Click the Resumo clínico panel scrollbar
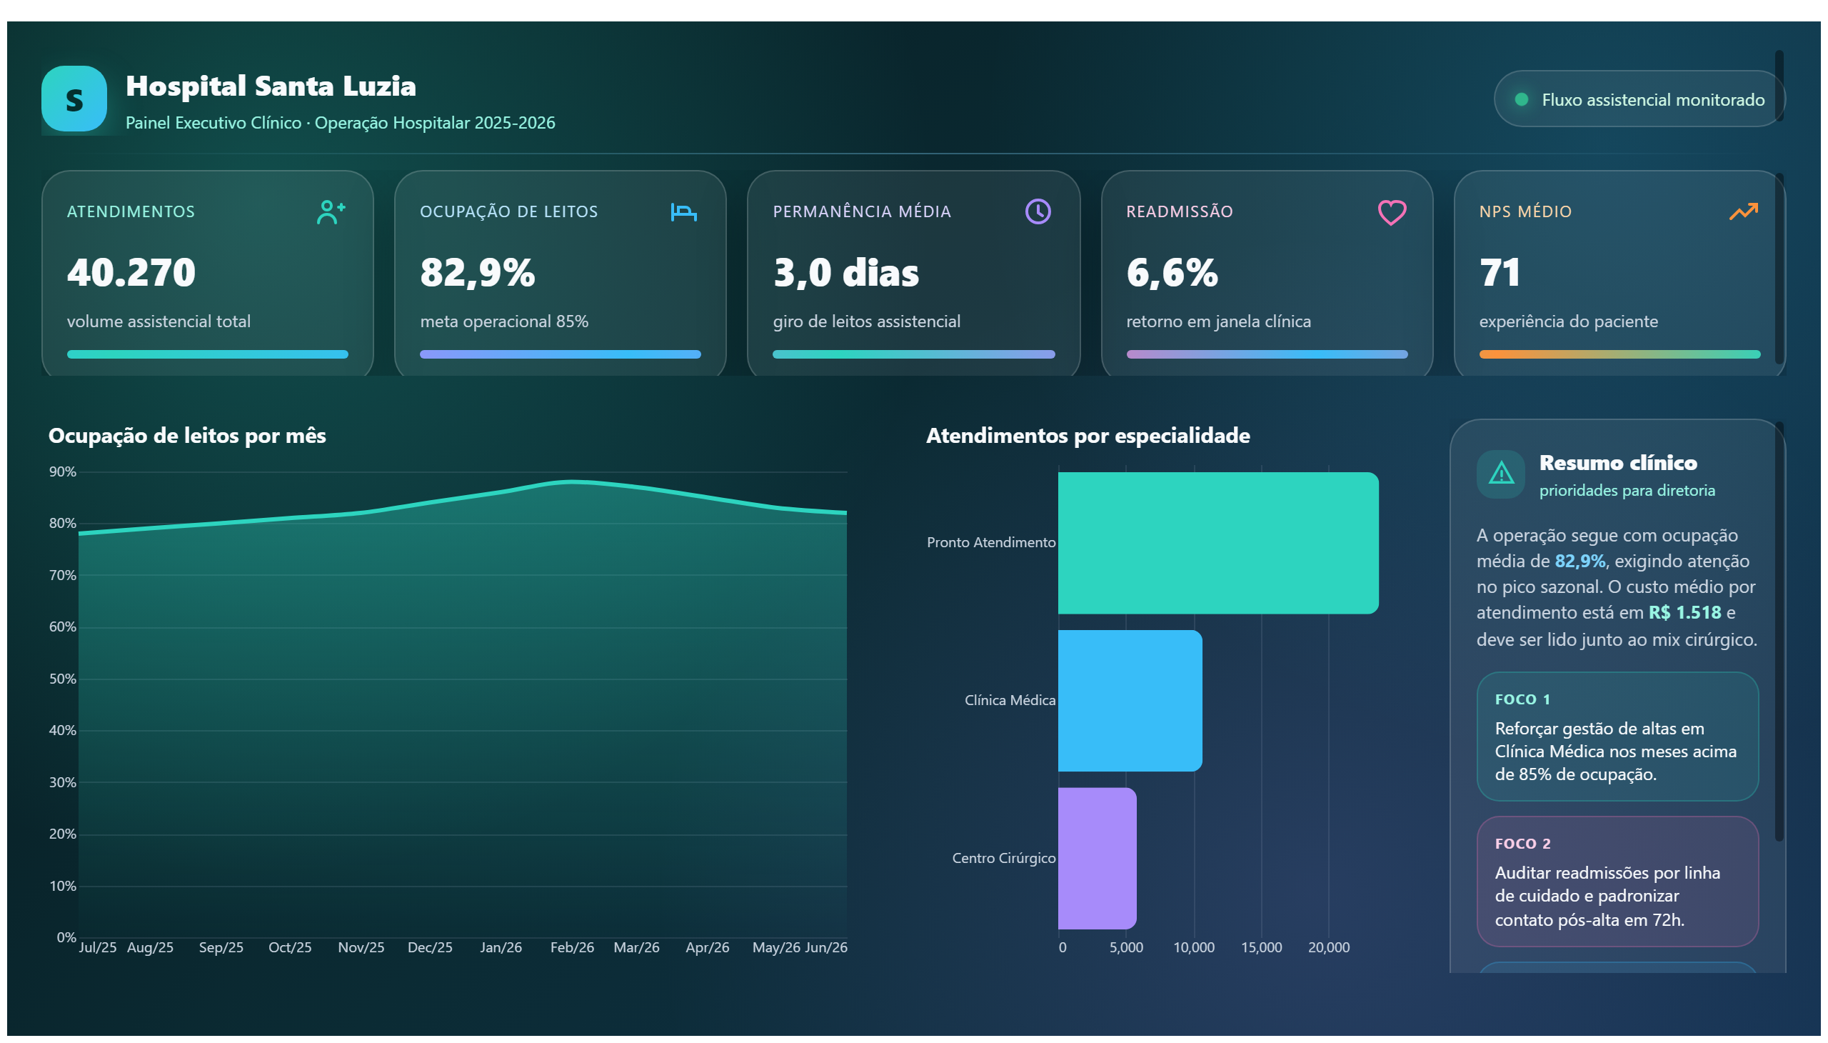 tap(1778, 630)
